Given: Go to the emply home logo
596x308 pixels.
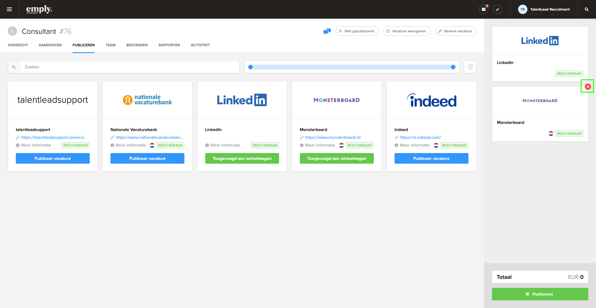Looking at the screenshot, I should point(39,9).
